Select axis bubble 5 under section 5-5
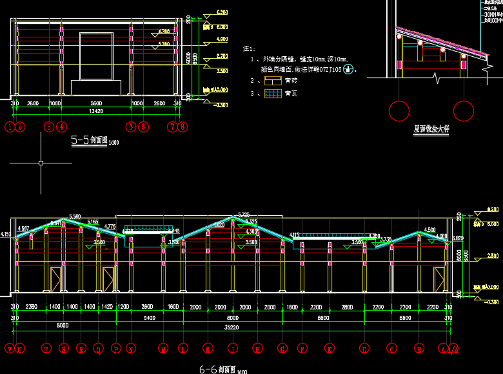 pyautogui.click(x=131, y=127)
